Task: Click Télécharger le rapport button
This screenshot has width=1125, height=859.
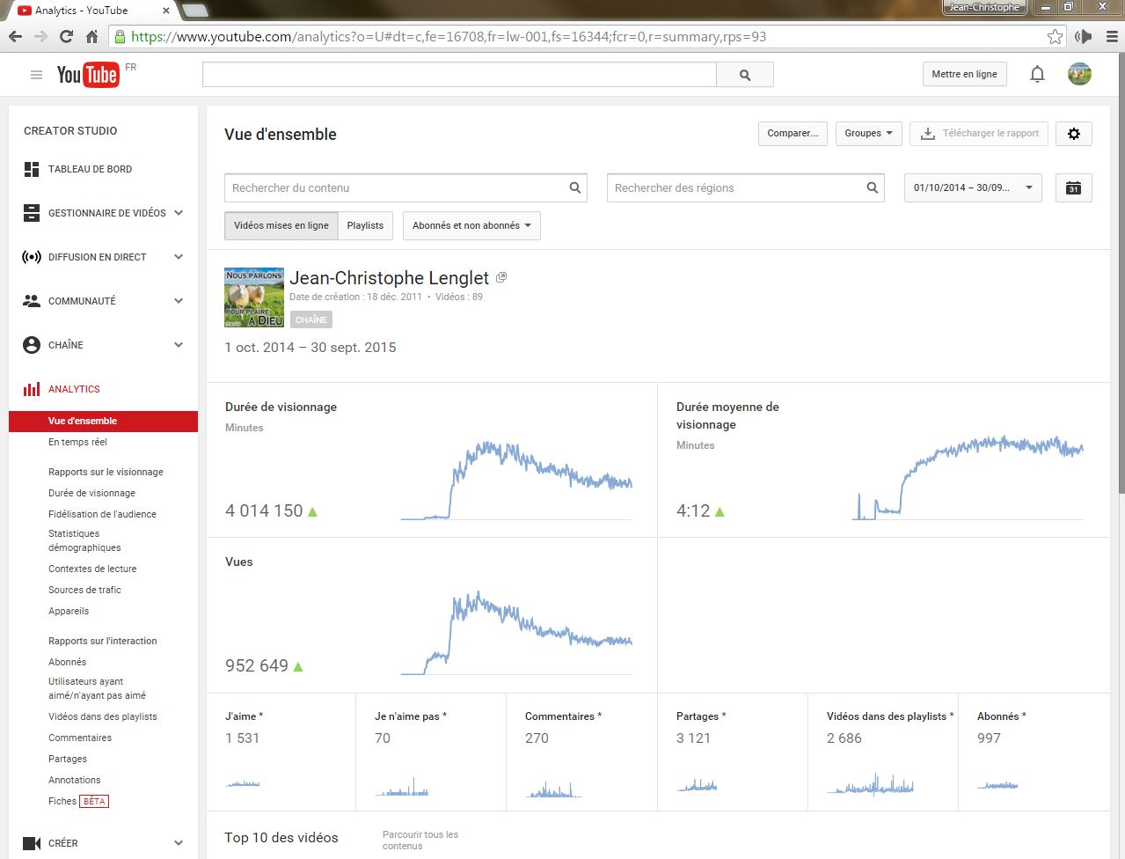Action: click(x=979, y=134)
